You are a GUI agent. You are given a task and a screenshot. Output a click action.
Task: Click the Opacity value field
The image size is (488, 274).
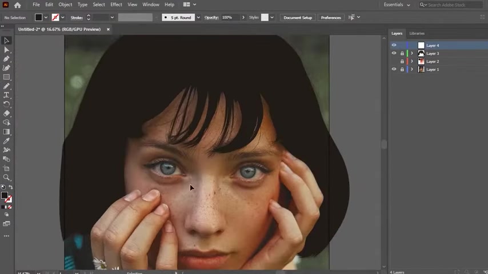[230, 18]
